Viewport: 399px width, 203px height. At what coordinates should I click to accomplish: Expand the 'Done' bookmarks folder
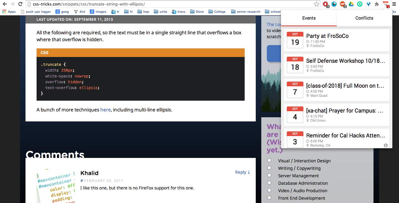197,12
